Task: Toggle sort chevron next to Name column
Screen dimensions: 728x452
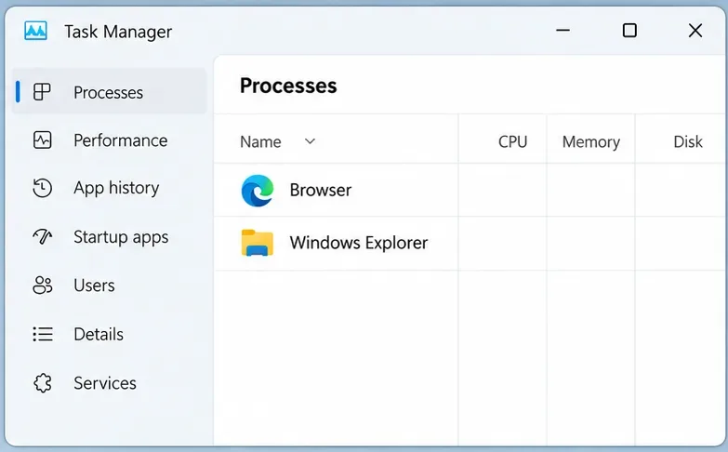Action: pos(310,141)
